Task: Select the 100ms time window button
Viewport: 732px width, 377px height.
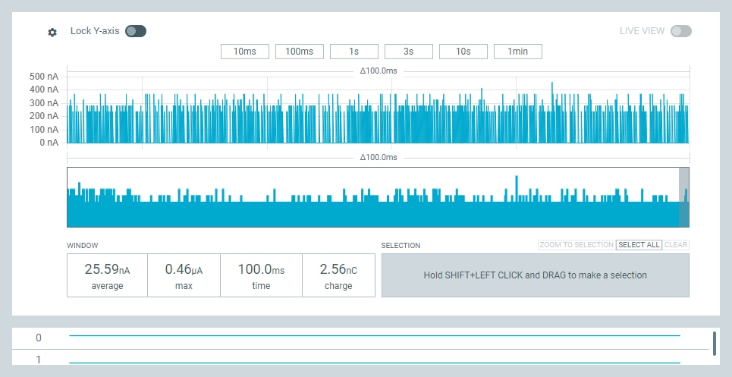Action: (x=300, y=52)
